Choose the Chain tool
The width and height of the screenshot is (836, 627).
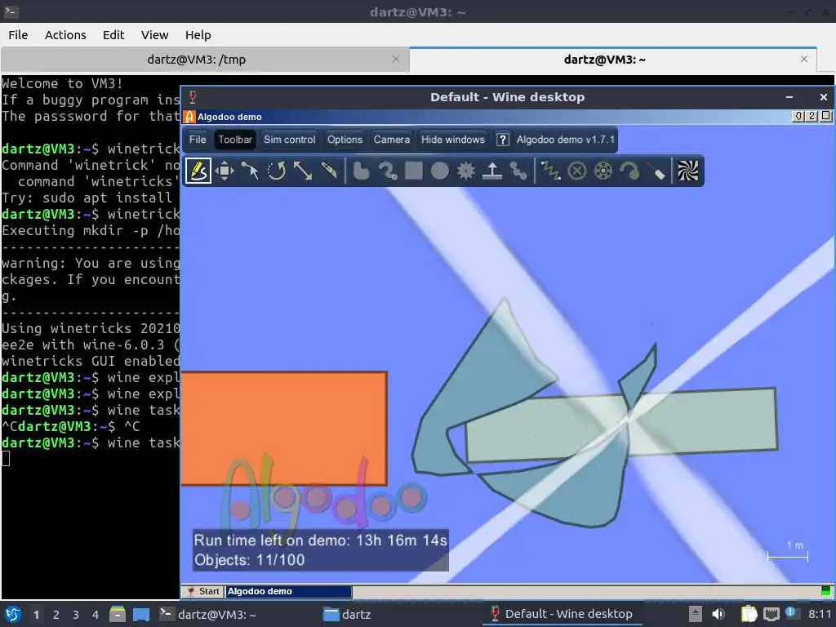[x=518, y=171]
